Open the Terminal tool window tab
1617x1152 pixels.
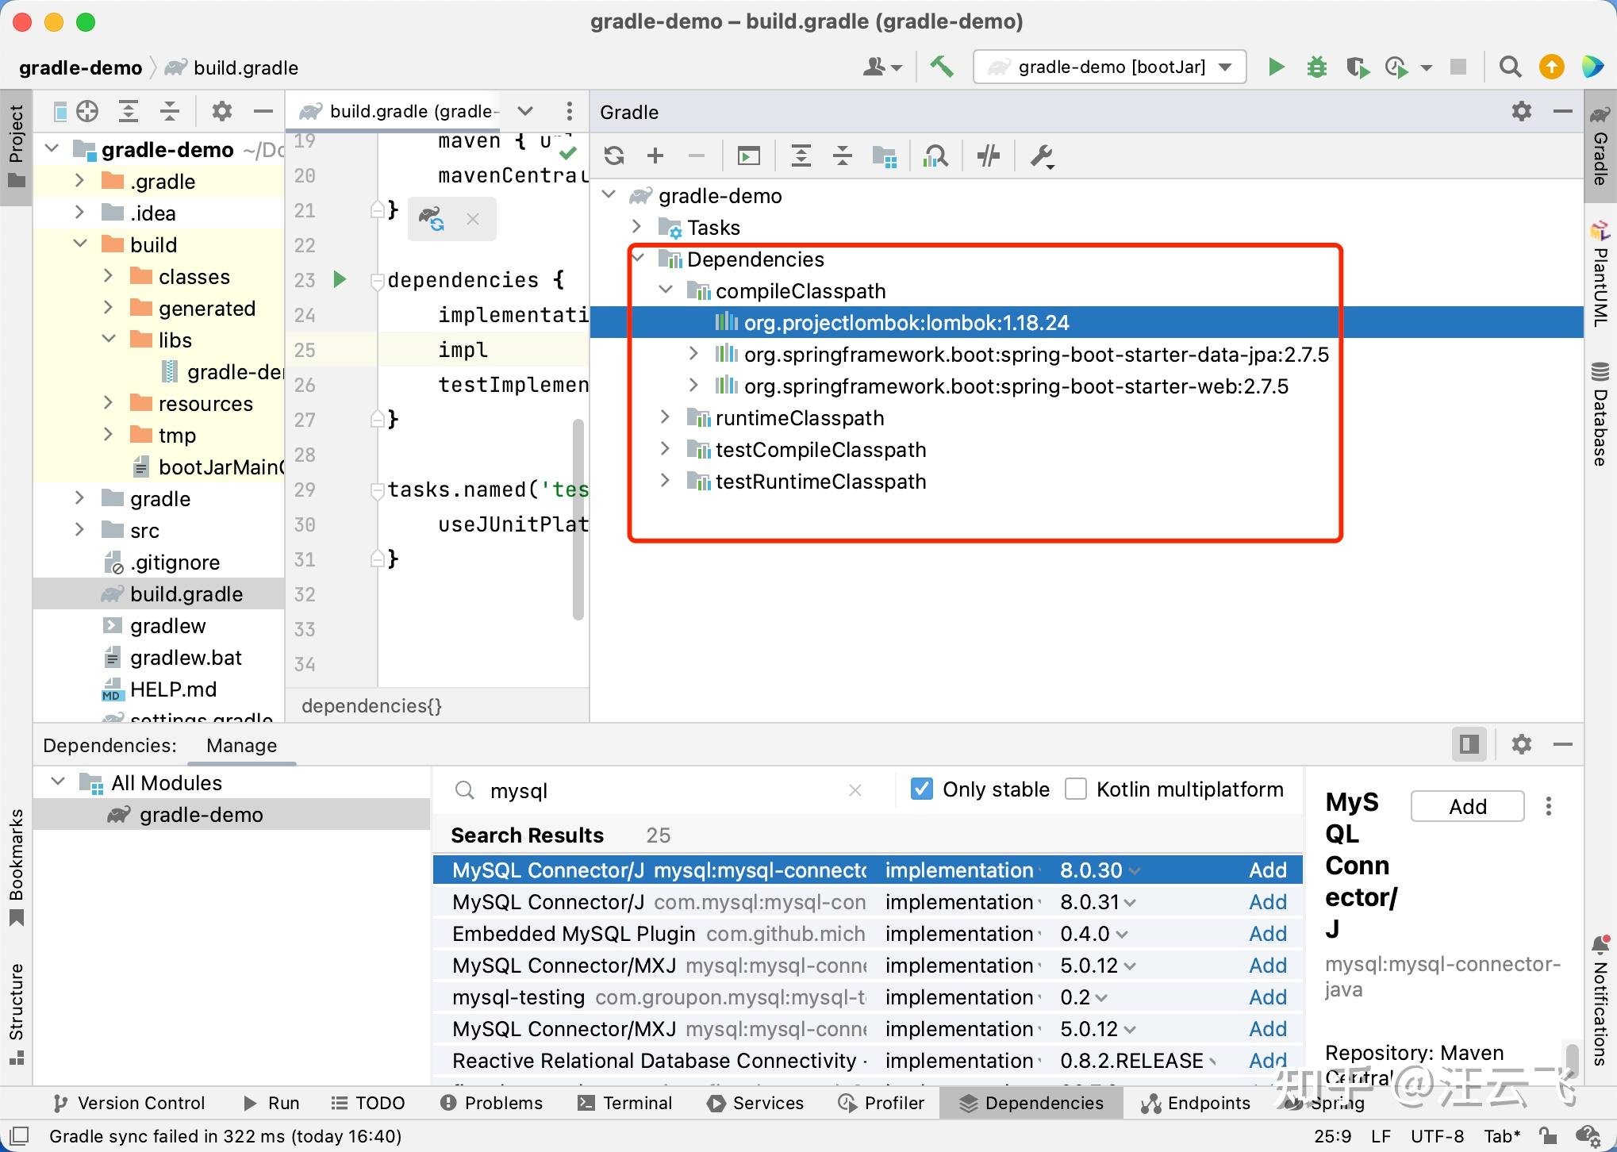click(x=625, y=1103)
